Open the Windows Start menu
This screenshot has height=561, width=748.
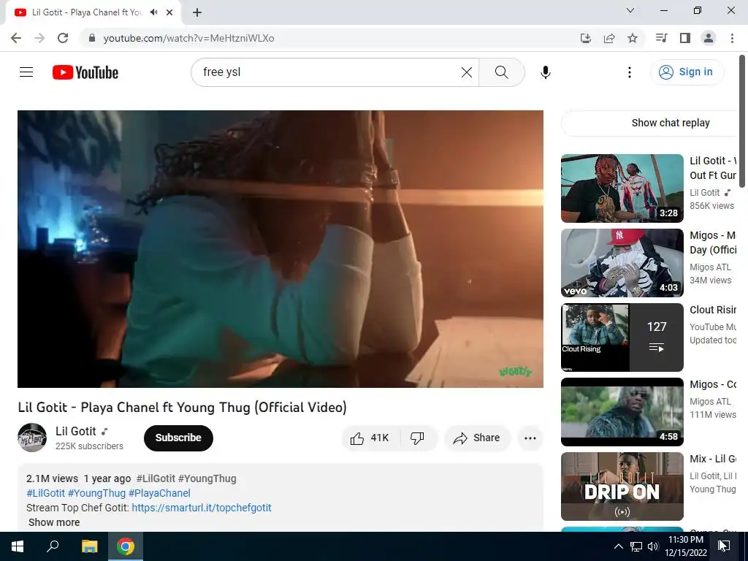[x=18, y=546]
